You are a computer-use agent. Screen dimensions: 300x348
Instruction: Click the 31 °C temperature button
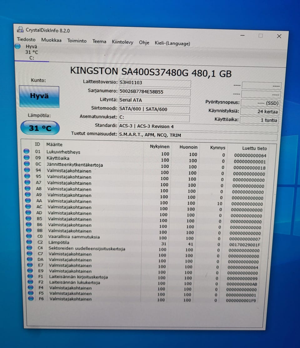click(x=40, y=128)
